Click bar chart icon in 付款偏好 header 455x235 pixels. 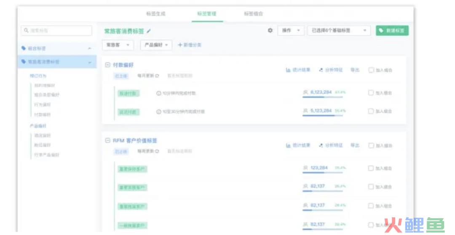click(288, 70)
